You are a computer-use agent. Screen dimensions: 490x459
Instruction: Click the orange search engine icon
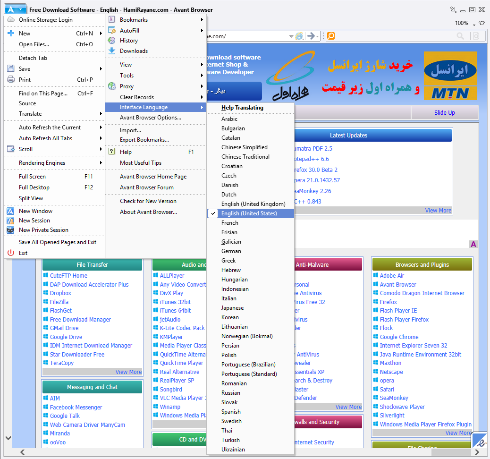pos(331,36)
